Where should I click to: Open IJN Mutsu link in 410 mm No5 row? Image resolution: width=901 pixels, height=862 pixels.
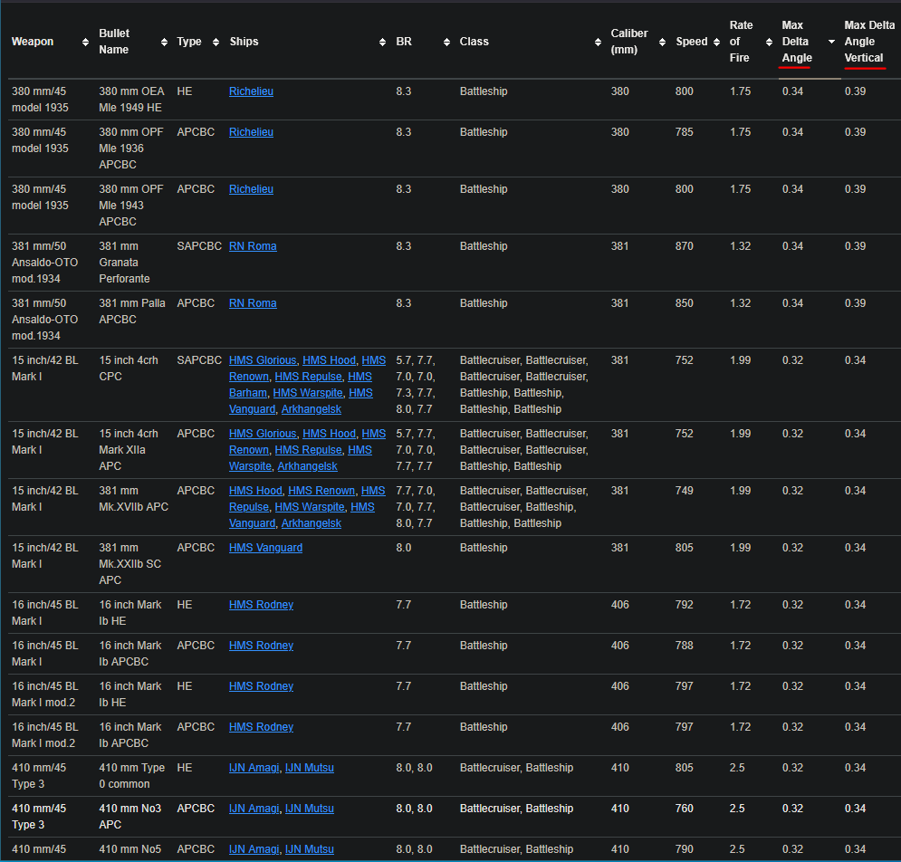point(310,849)
